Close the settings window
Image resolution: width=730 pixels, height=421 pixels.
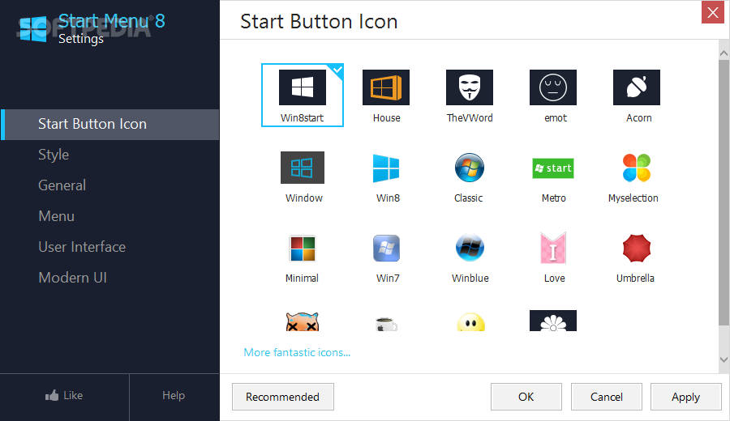click(713, 12)
